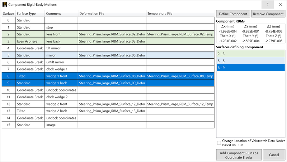
Task: Click surface number 10 cell
Action: tap(8, 90)
